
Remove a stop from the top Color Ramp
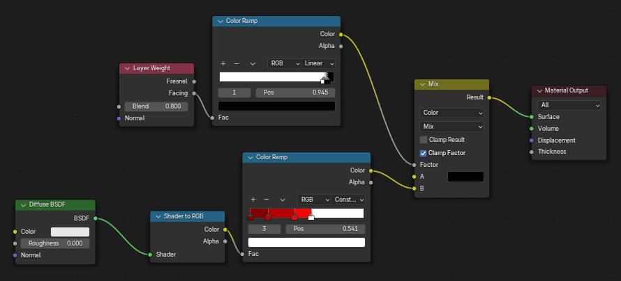coord(236,63)
